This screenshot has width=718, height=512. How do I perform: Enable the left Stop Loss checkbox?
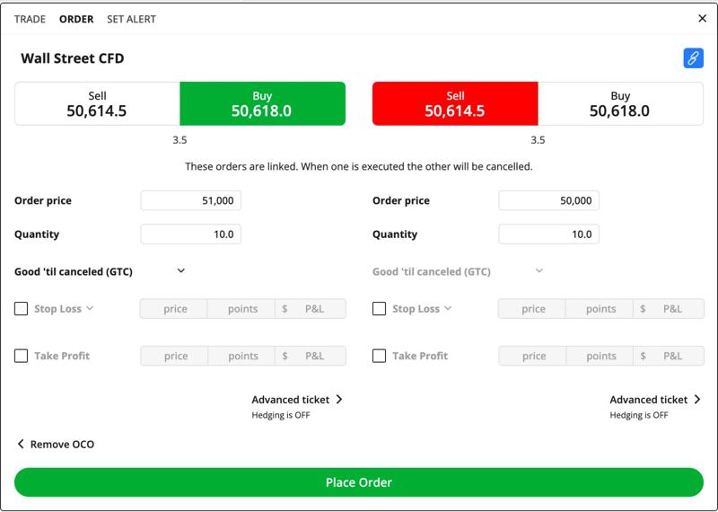coord(21,308)
